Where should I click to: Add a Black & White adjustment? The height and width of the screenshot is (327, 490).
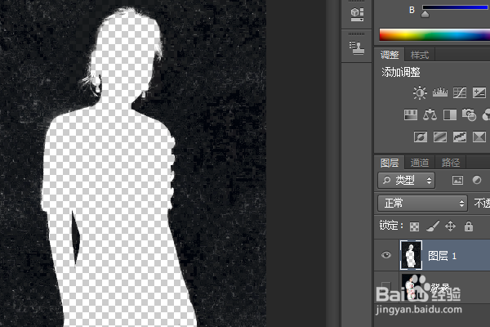450,114
